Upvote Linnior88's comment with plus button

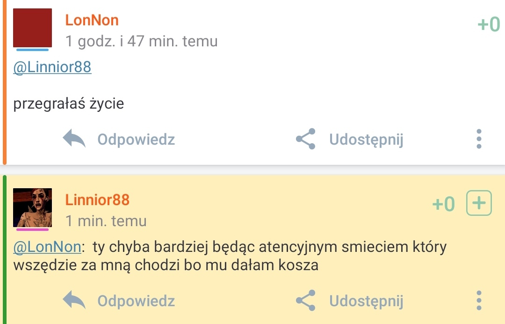click(479, 204)
